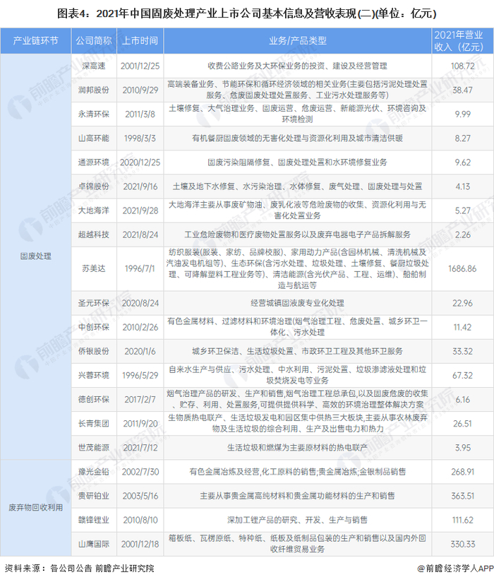Select the 德创环保 company cell

[x=94, y=399]
